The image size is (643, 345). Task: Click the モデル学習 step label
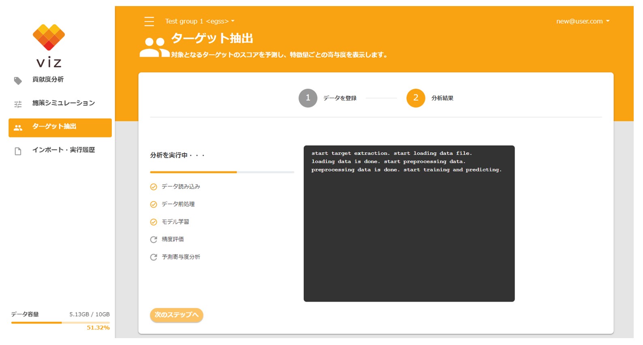(175, 222)
